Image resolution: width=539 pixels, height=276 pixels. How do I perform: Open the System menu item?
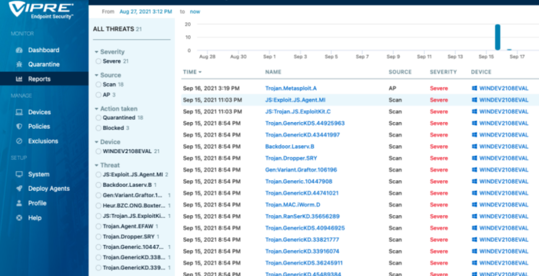(39, 174)
